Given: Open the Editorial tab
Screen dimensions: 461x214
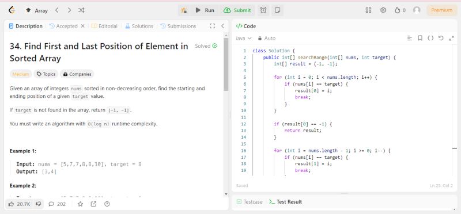Looking at the screenshot, I should click(x=104, y=26).
